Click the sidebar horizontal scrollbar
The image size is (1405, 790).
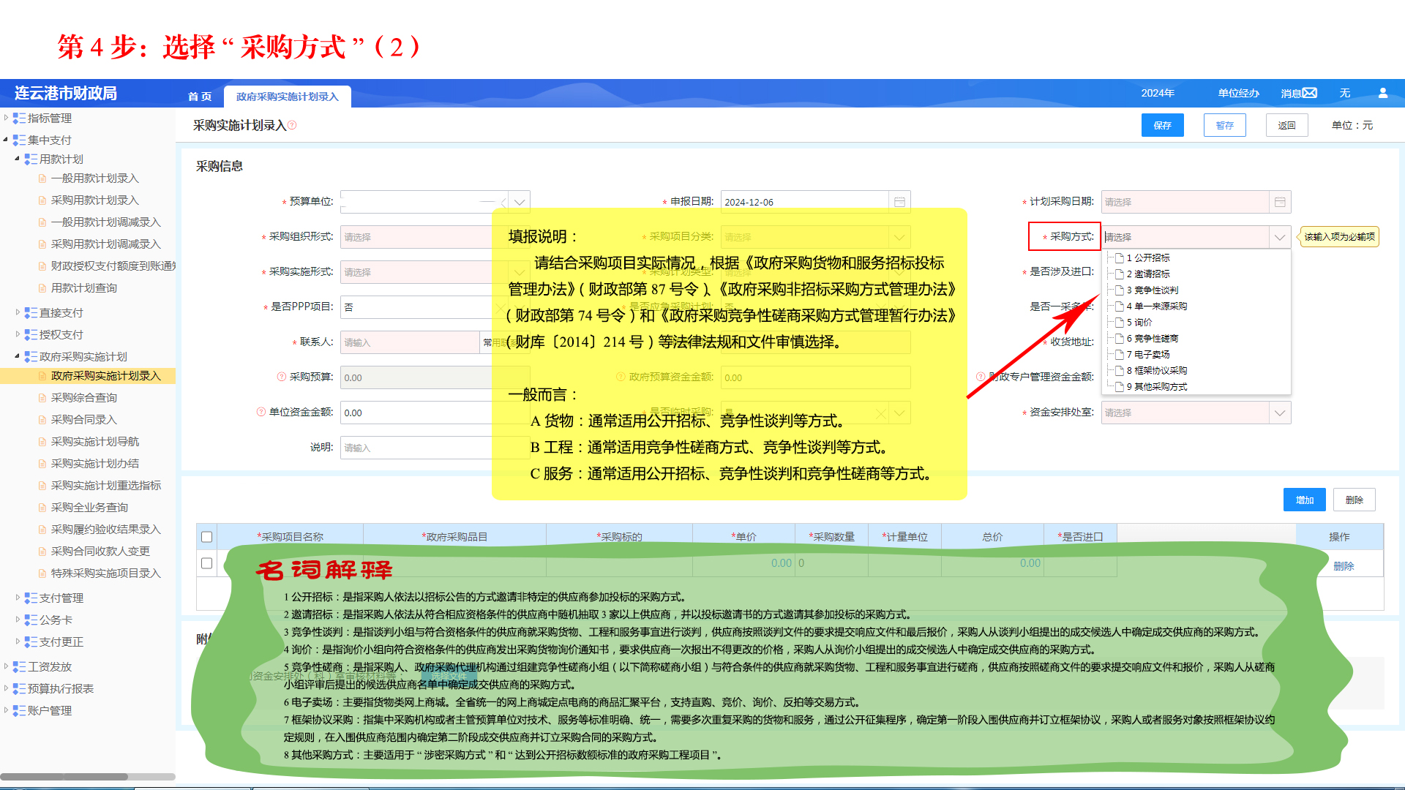pos(64,777)
